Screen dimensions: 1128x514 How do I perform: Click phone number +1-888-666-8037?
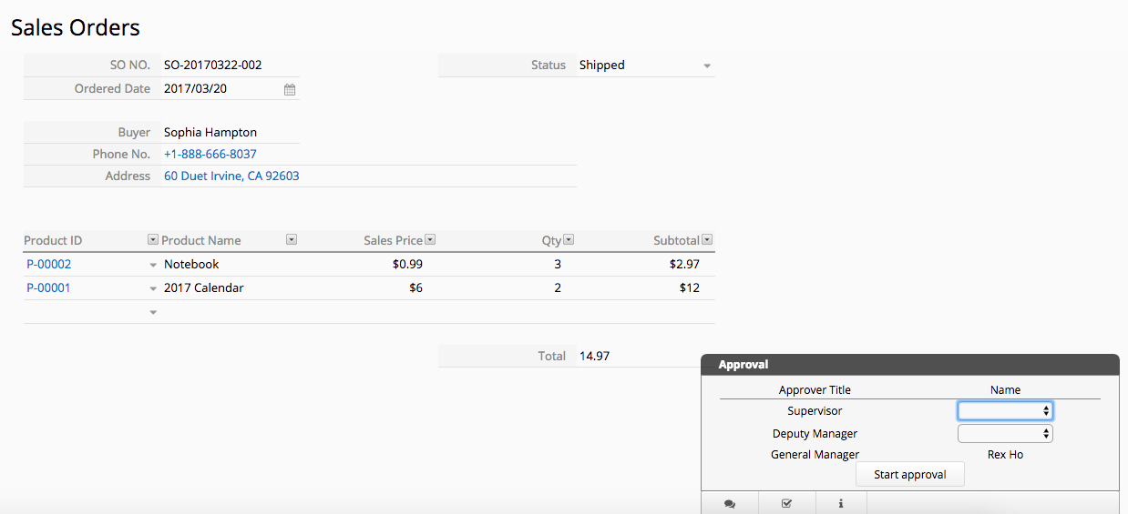210,155
